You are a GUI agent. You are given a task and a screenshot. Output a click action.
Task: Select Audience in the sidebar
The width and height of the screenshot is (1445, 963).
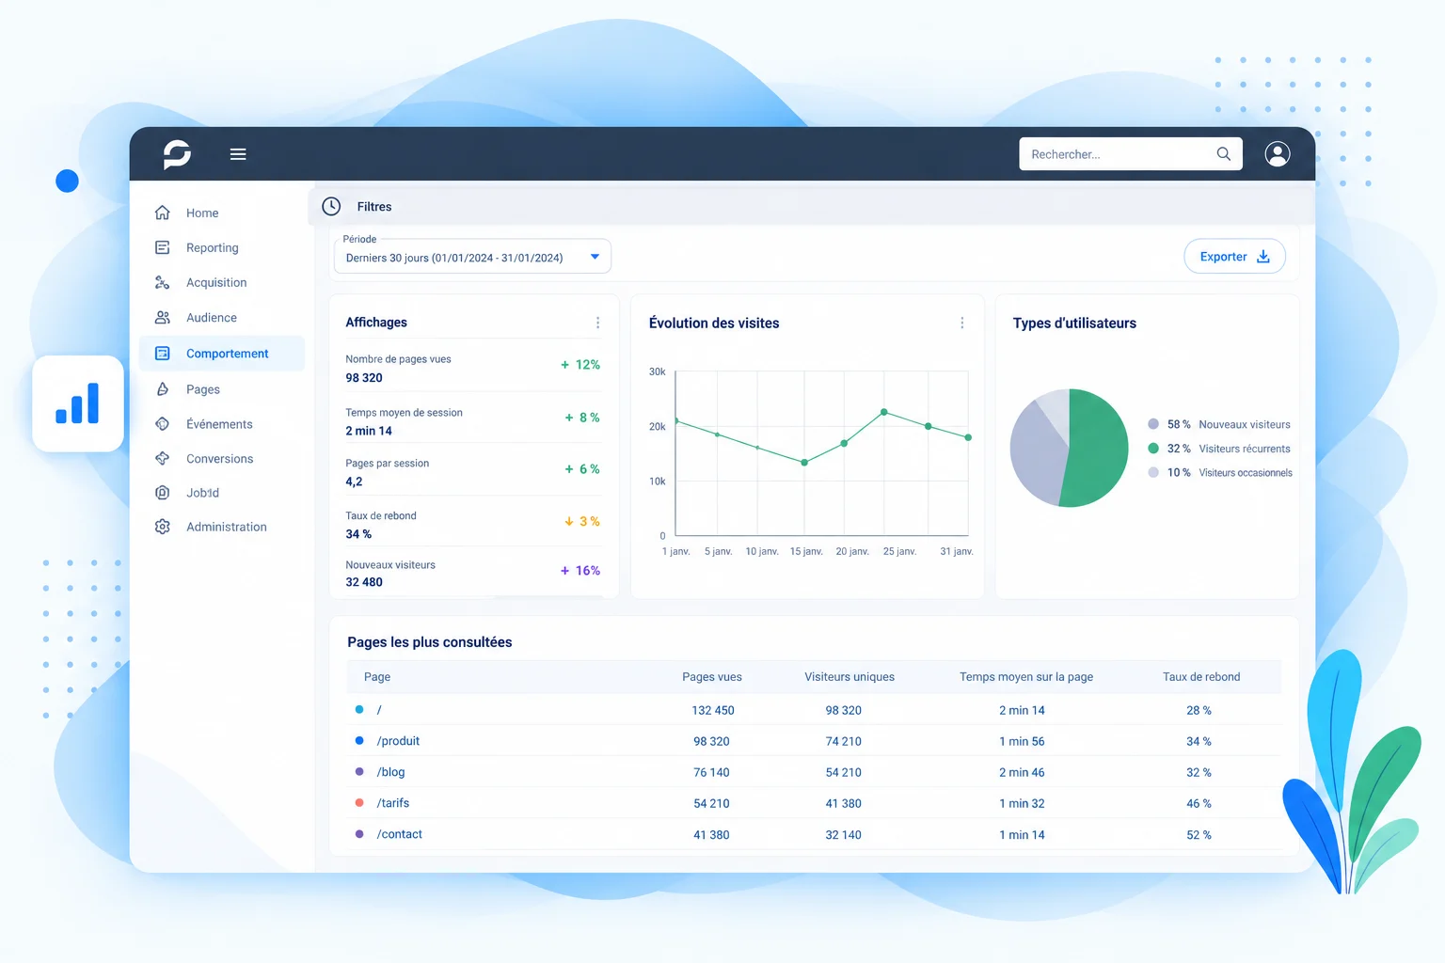[x=212, y=318]
